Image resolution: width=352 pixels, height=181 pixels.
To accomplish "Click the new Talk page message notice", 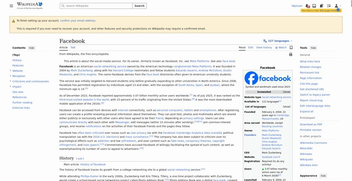I will (321, 11).
